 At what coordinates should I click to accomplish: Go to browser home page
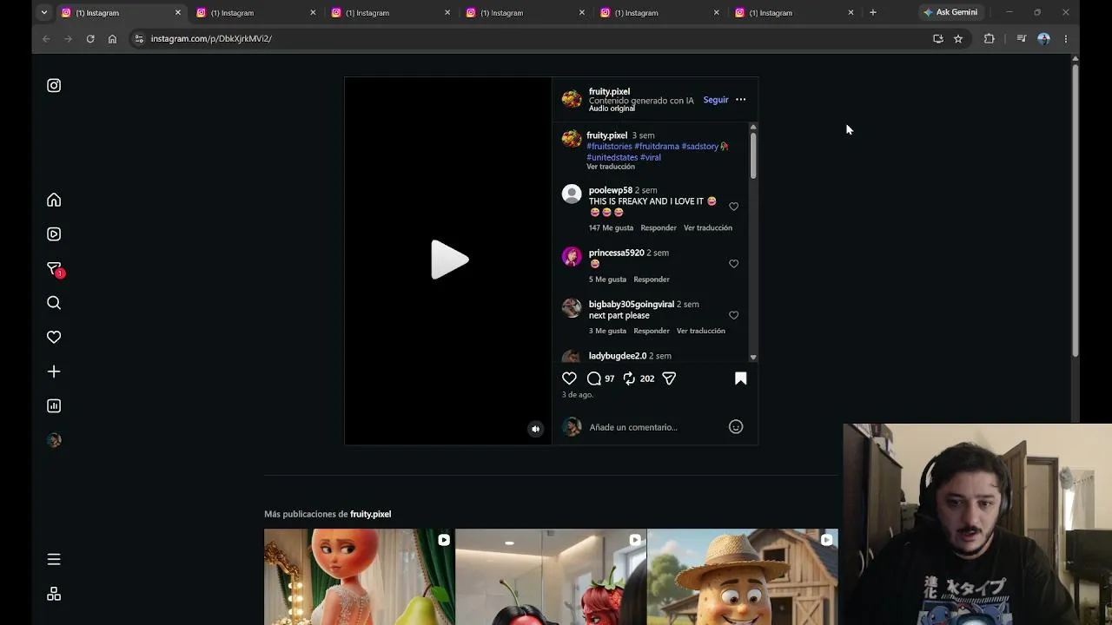(x=112, y=39)
